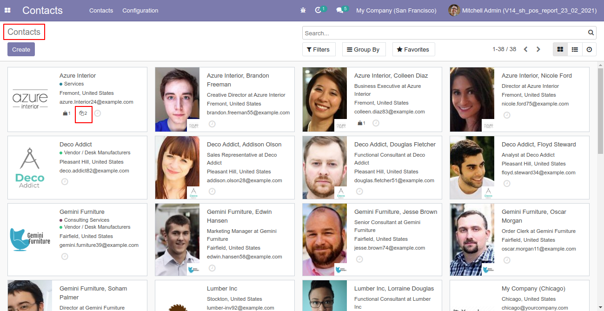Open the Contacts menu item

pos(101,10)
